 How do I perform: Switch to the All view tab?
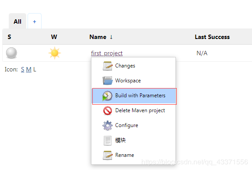tap(17, 21)
